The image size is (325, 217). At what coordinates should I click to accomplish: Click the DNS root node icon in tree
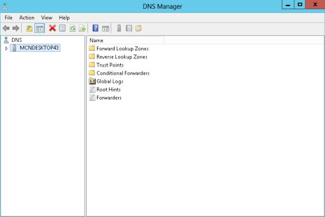tap(6, 40)
